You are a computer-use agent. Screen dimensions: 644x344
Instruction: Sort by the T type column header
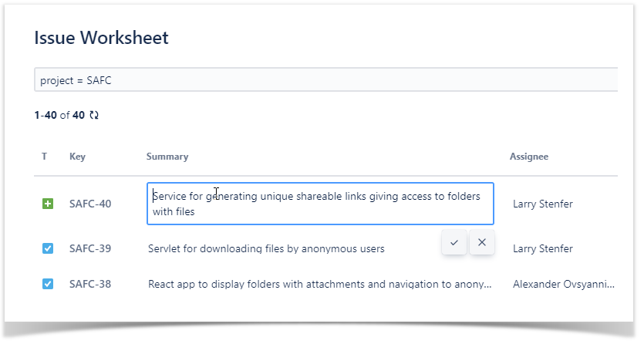[x=45, y=157]
